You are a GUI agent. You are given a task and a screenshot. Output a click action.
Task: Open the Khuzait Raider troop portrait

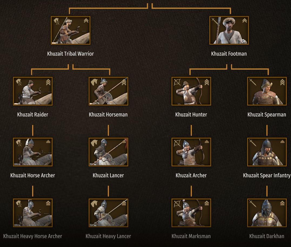pos(33,91)
